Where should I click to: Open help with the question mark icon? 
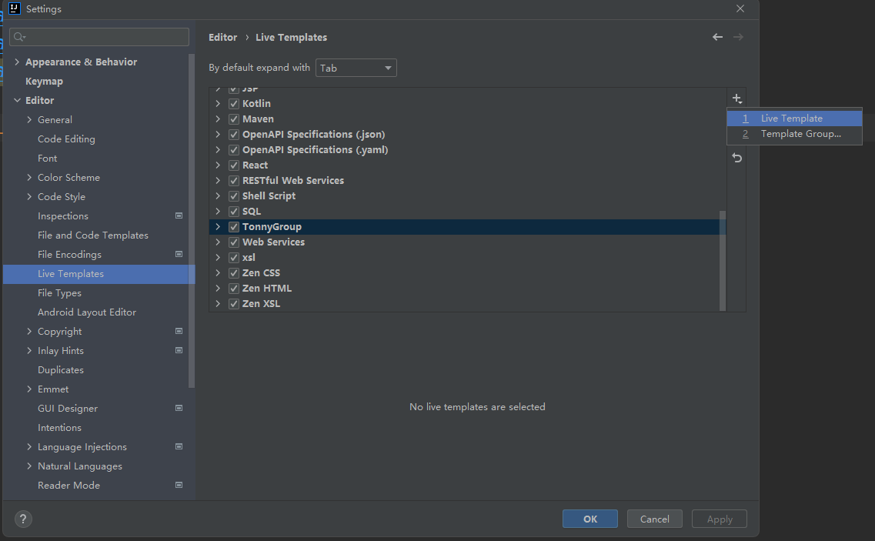coord(23,519)
